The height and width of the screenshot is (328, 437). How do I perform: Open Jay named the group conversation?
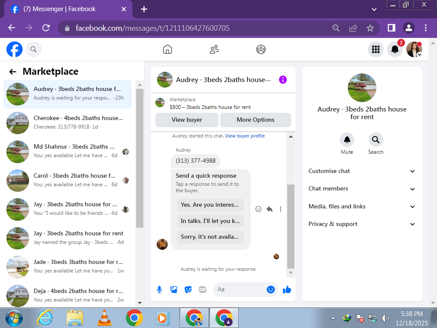[67, 238]
